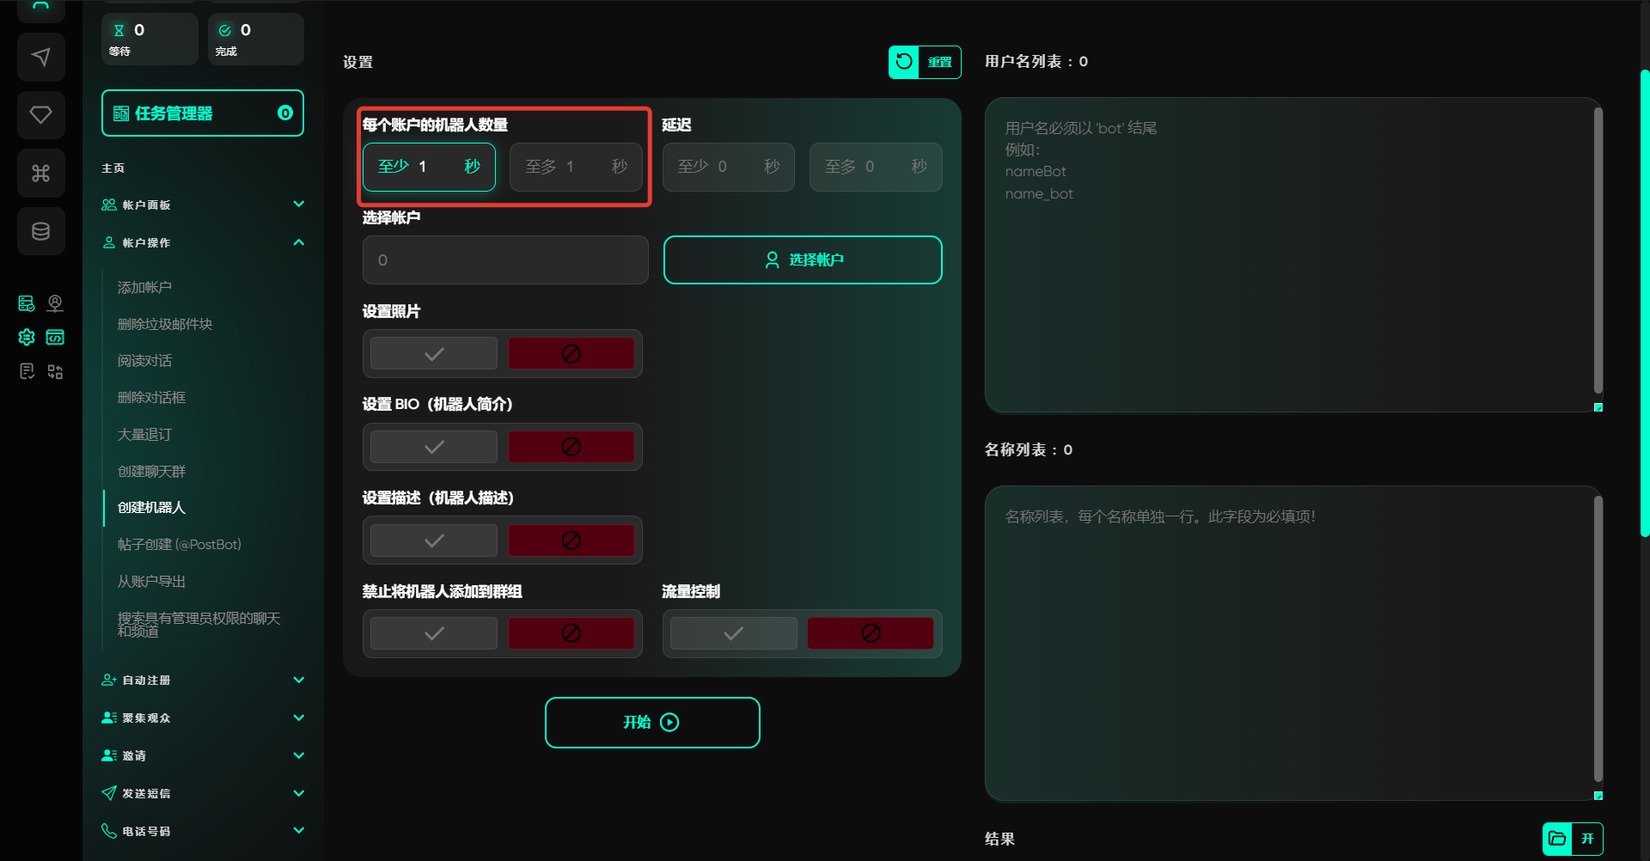Enable the 流量控制 checkmark option
The width and height of the screenshot is (1650, 861).
pyautogui.click(x=733, y=634)
